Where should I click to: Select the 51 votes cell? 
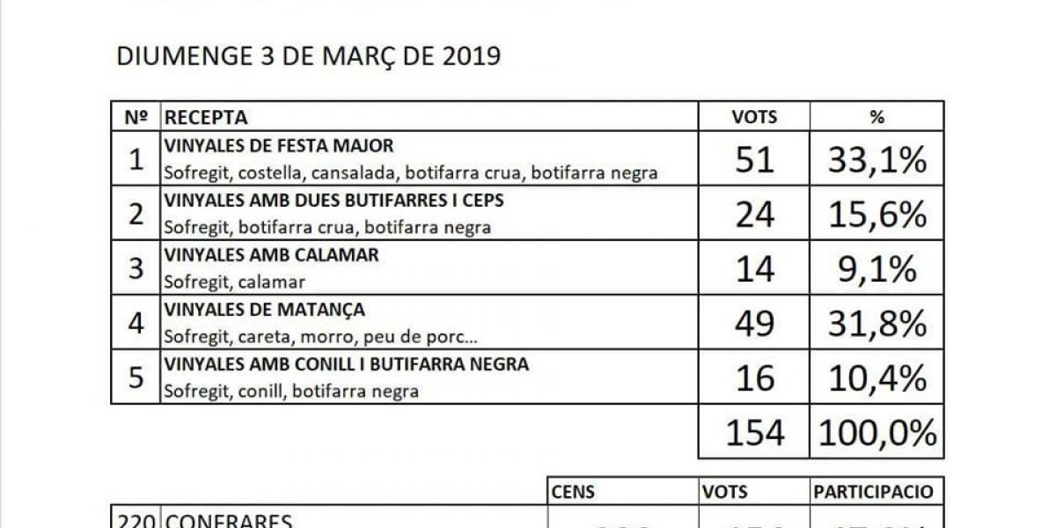pos(754,159)
